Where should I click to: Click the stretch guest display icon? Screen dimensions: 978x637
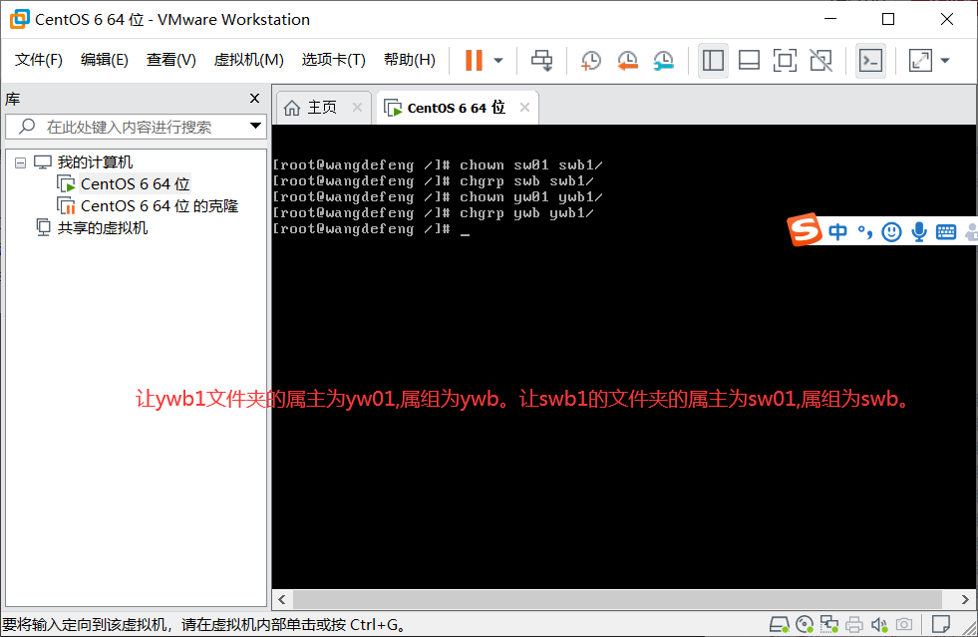tap(920, 61)
